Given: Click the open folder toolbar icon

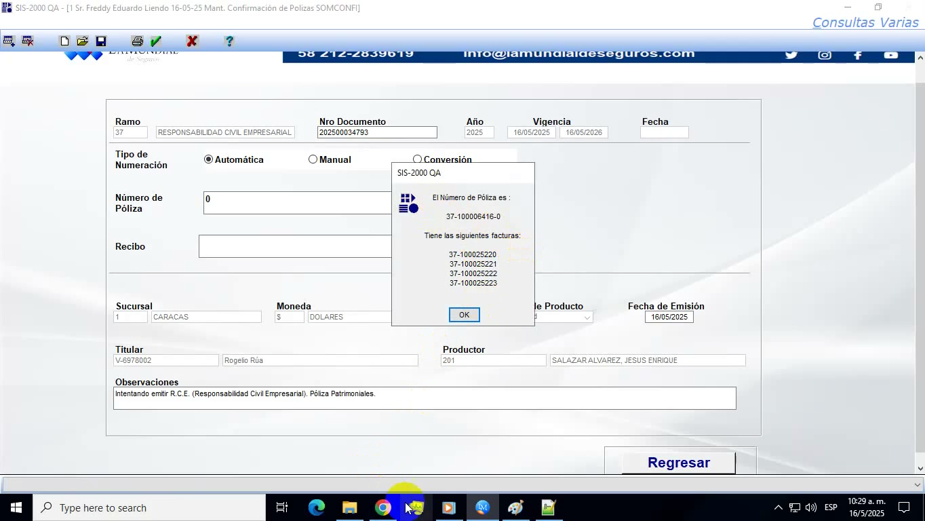Looking at the screenshot, I should click(x=82, y=41).
